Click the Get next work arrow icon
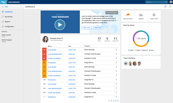The width and height of the screenshot is (173, 103). coord(128,15)
